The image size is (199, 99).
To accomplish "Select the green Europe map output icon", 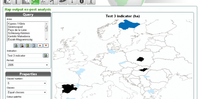I will tap(35, 2).
